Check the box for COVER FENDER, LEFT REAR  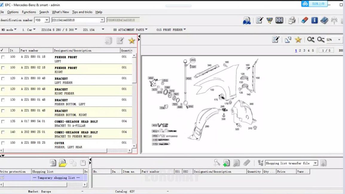(x=3, y=143)
